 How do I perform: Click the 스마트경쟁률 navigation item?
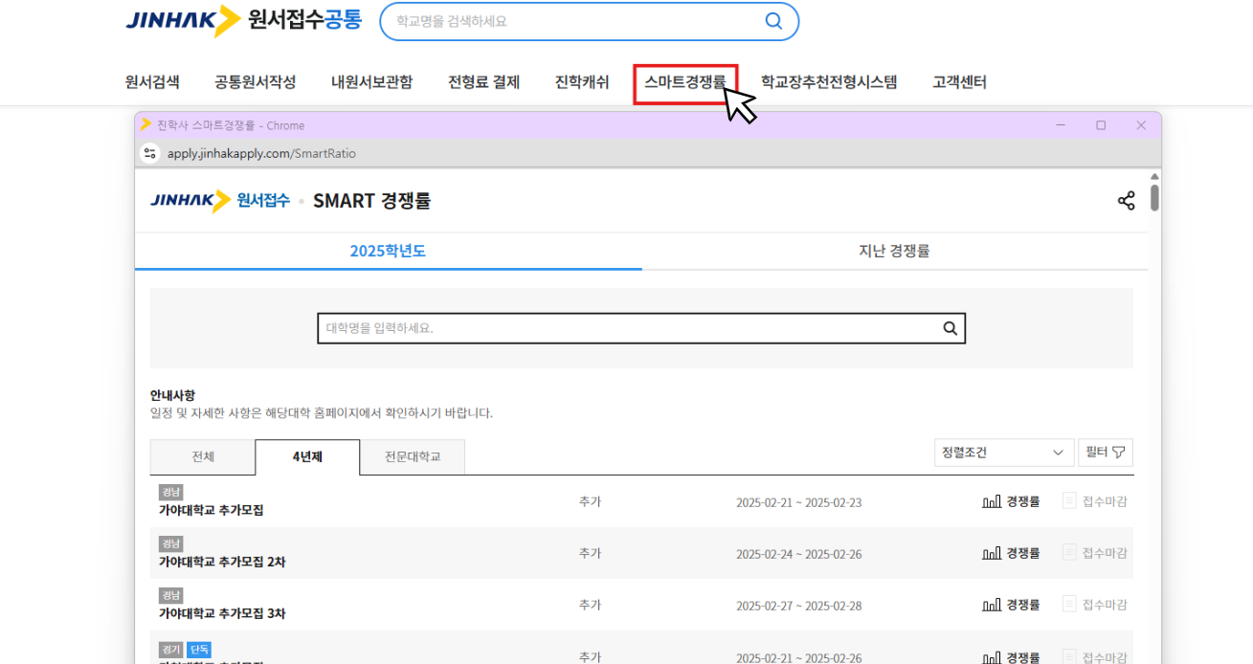coord(685,82)
